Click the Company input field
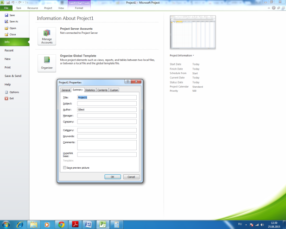 [x=107, y=121]
